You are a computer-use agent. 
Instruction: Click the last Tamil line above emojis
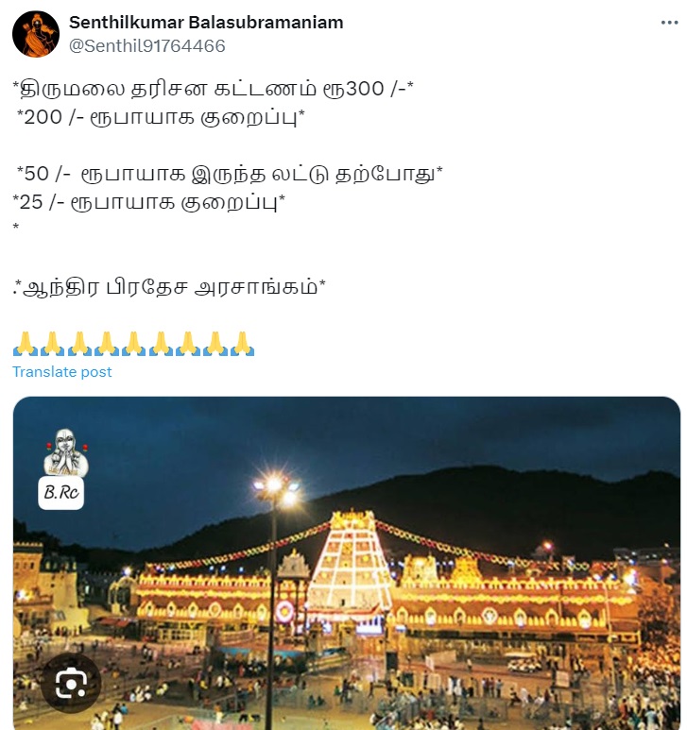(x=169, y=287)
